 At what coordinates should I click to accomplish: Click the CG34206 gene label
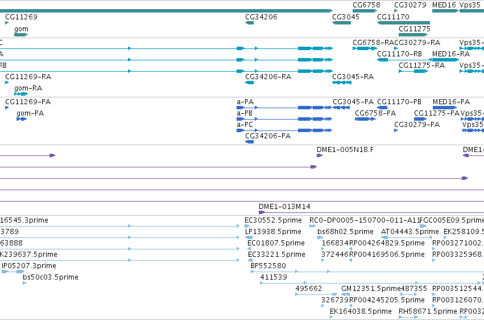point(261,17)
